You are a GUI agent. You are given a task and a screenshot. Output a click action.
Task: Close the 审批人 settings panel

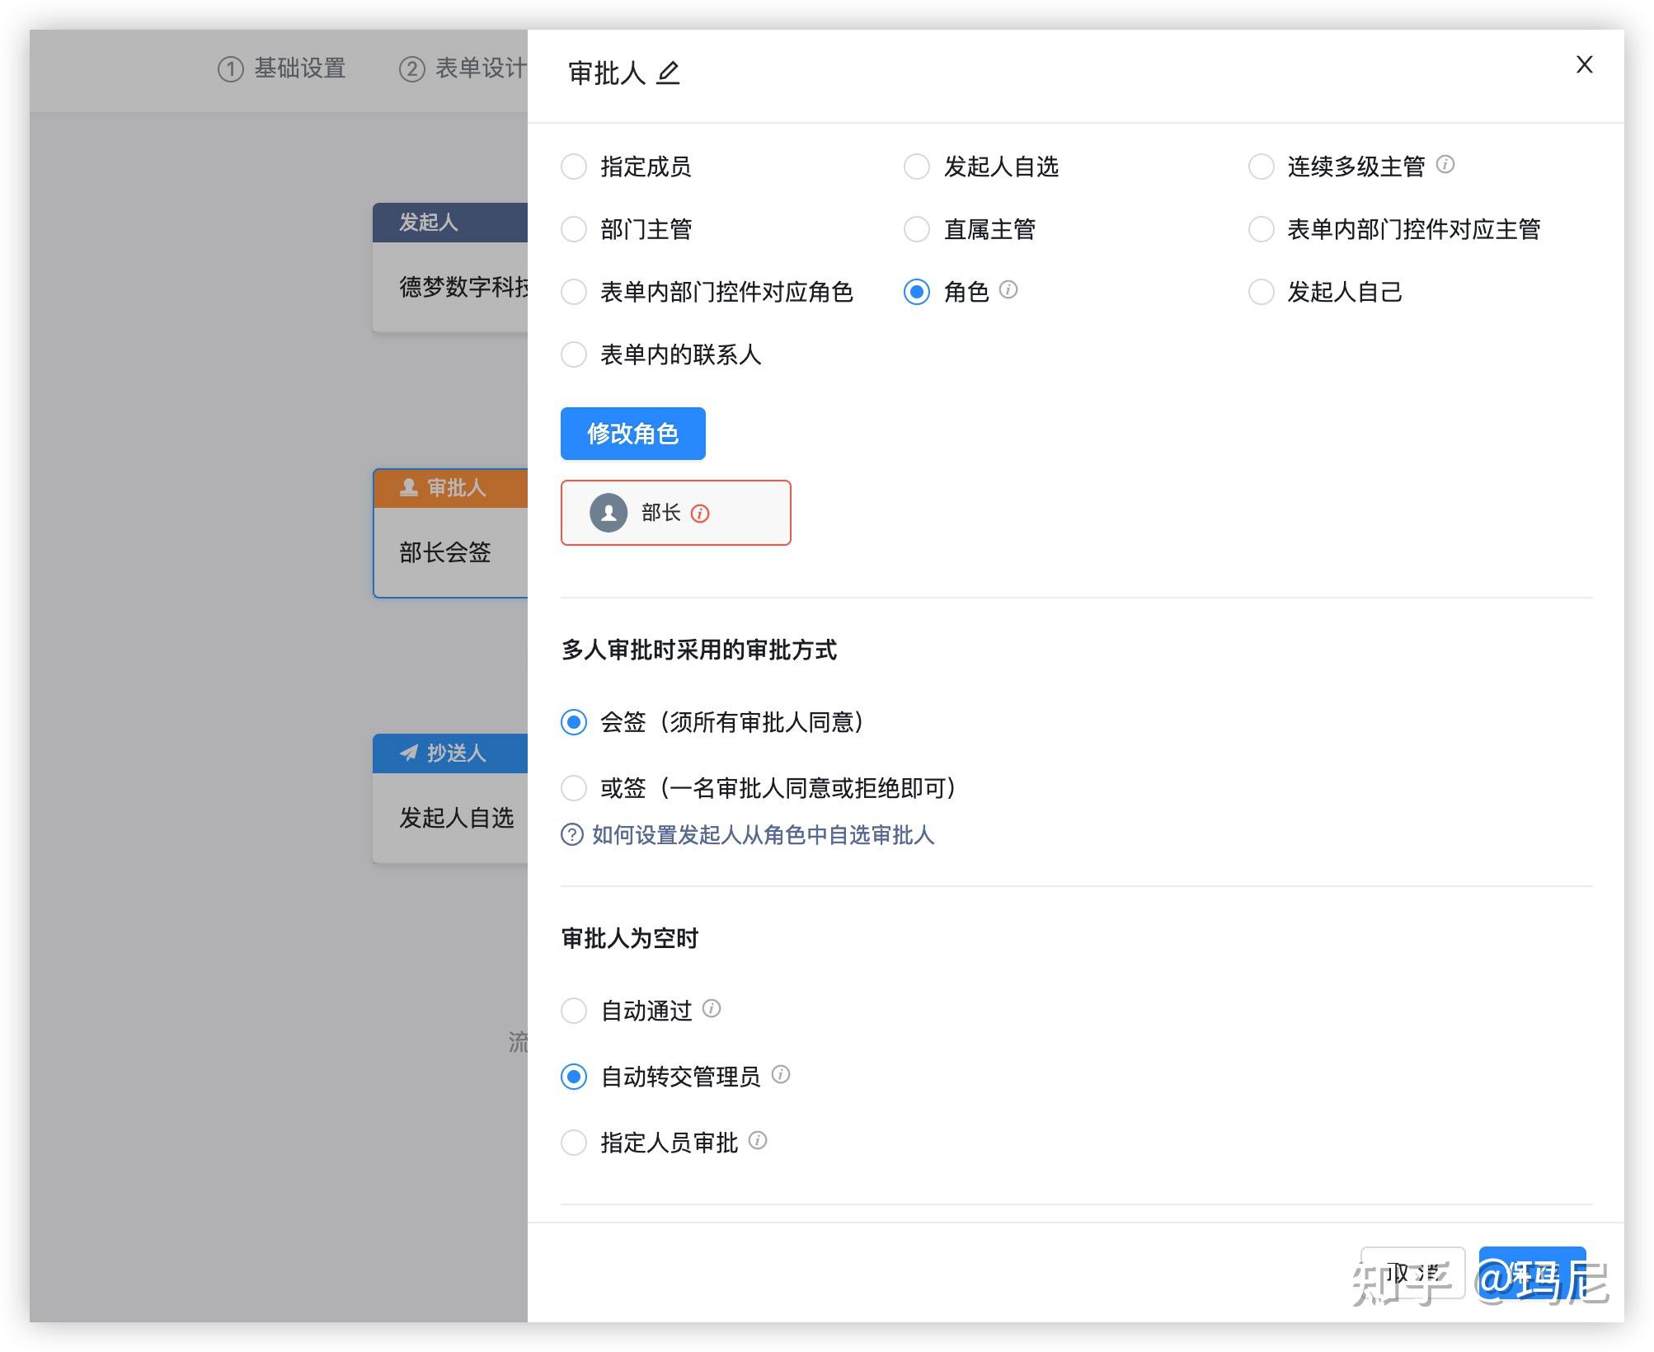pyautogui.click(x=1583, y=64)
